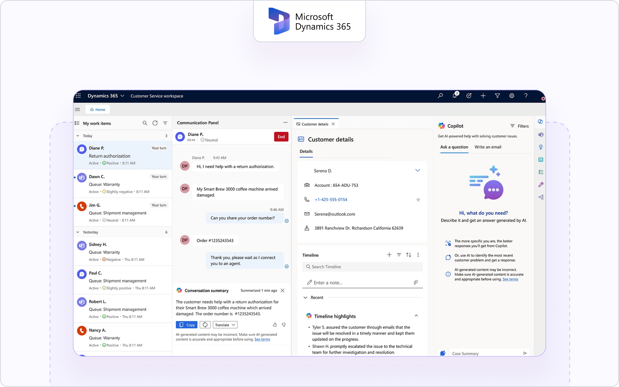The height and width of the screenshot is (387, 619).
Task: Open Copilot Filters
Action: [x=519, y=126]
